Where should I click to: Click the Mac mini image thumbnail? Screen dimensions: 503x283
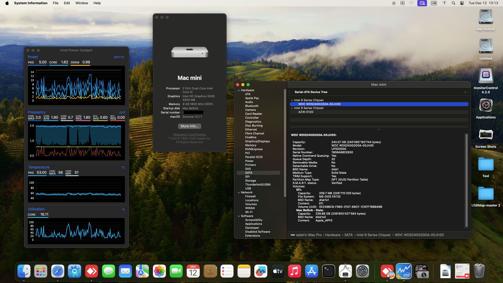(190, 52)
